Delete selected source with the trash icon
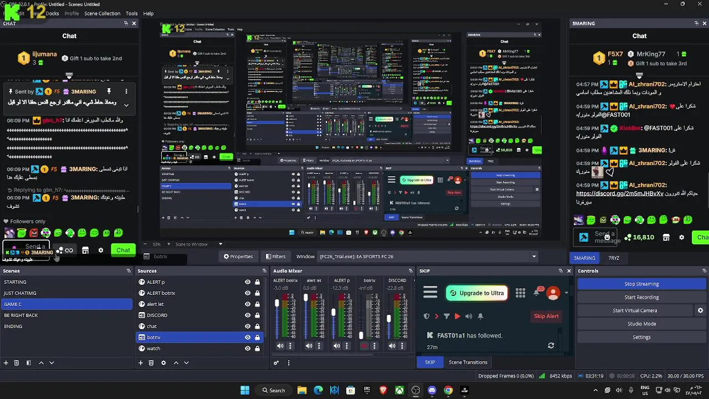 [x=151, y=363]
